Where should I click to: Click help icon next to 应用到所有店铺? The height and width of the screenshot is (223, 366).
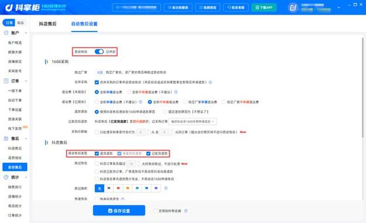point(186,211)
